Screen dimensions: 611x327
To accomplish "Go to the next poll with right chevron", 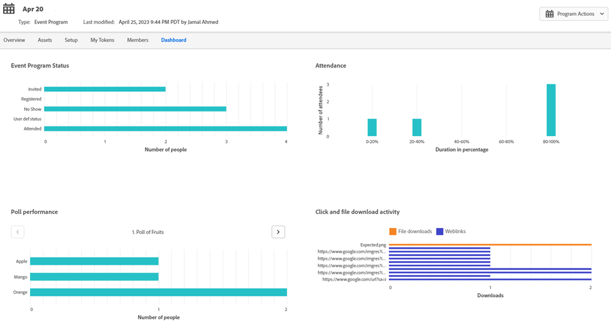I will tap(278, 232).
